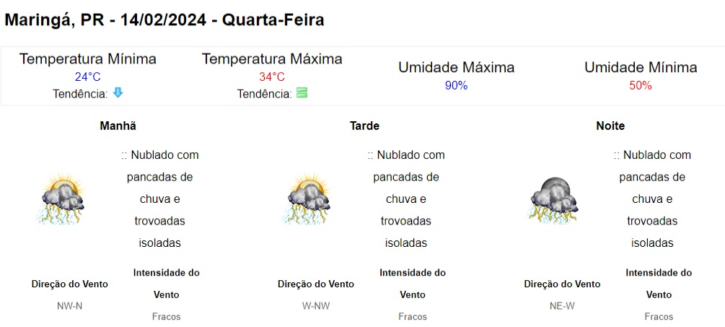Click the Noite storm cloud icon
This screenshot has height=327, width=725.
click(x=553, y=199)
